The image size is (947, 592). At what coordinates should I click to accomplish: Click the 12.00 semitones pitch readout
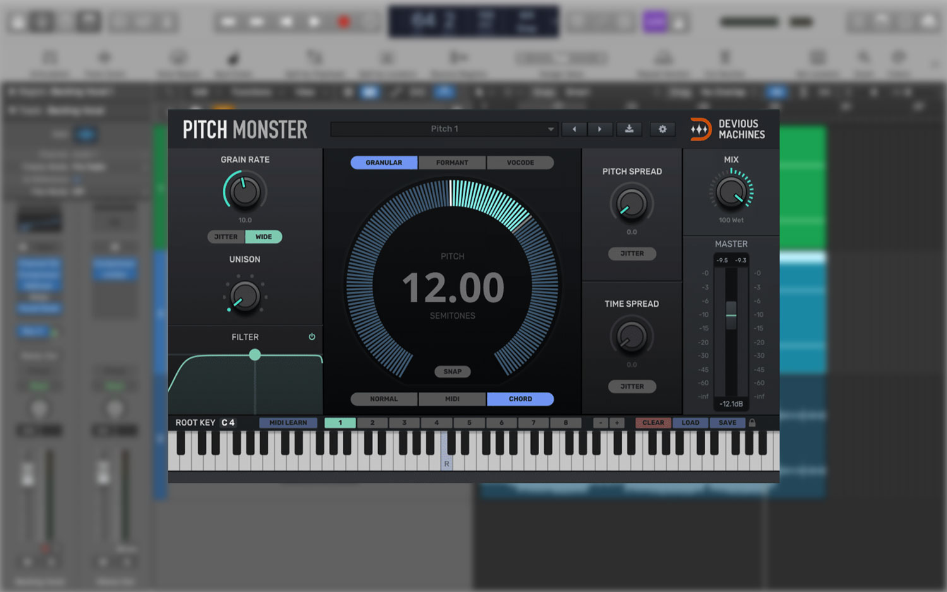point(453,288)
